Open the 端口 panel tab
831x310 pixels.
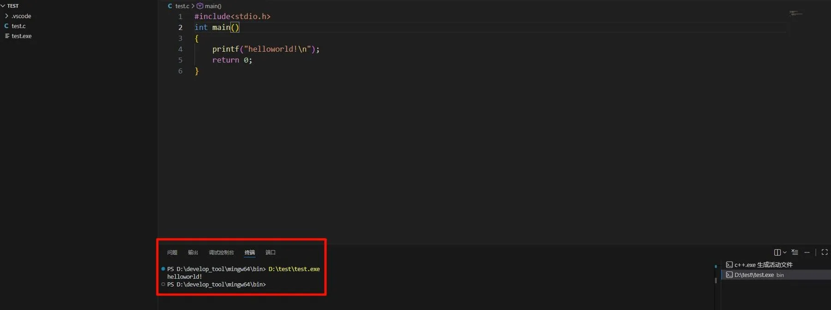[271, 252]
